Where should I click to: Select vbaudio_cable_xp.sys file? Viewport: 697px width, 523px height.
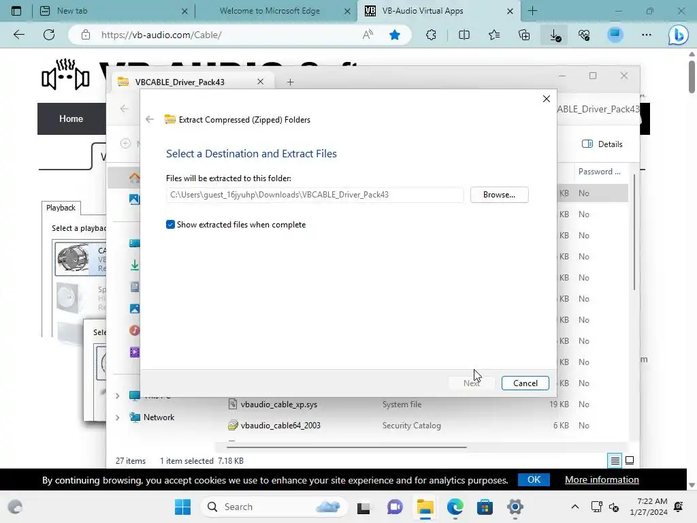pyautogui.click(x=278, y=405)
